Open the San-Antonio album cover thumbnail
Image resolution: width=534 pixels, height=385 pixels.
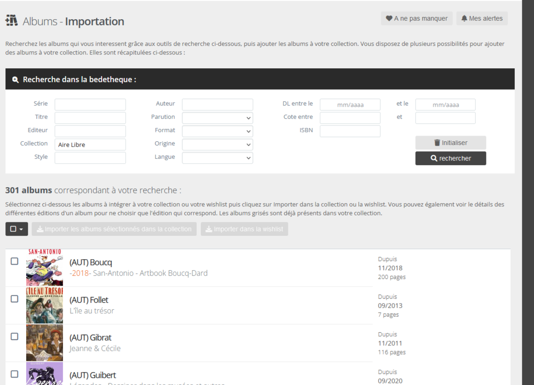coord(45,267)
